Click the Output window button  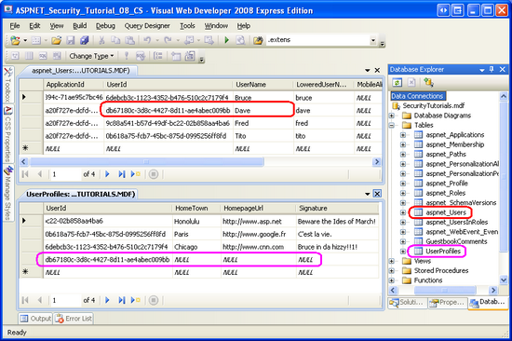tap(35, 319)
